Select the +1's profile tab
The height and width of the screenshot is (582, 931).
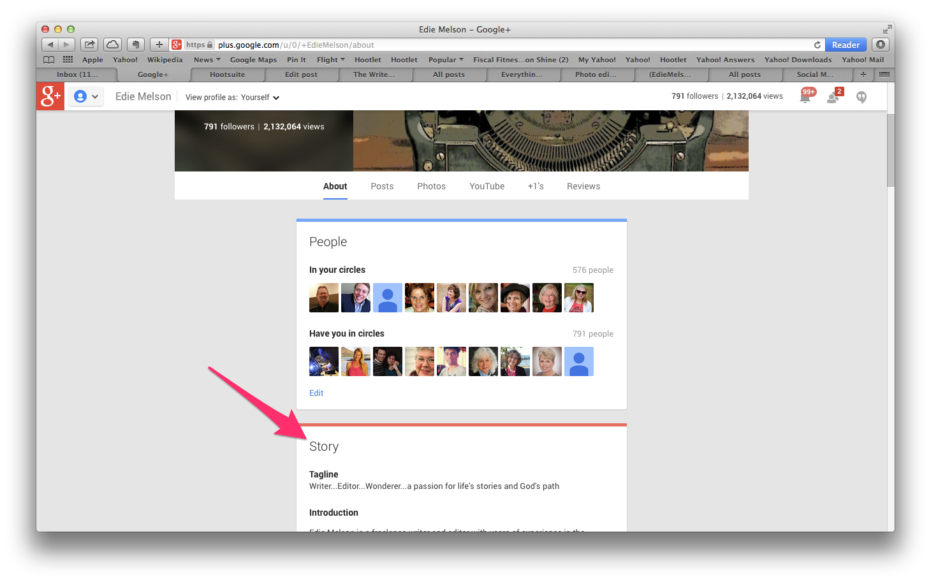[x=536, y=186]
